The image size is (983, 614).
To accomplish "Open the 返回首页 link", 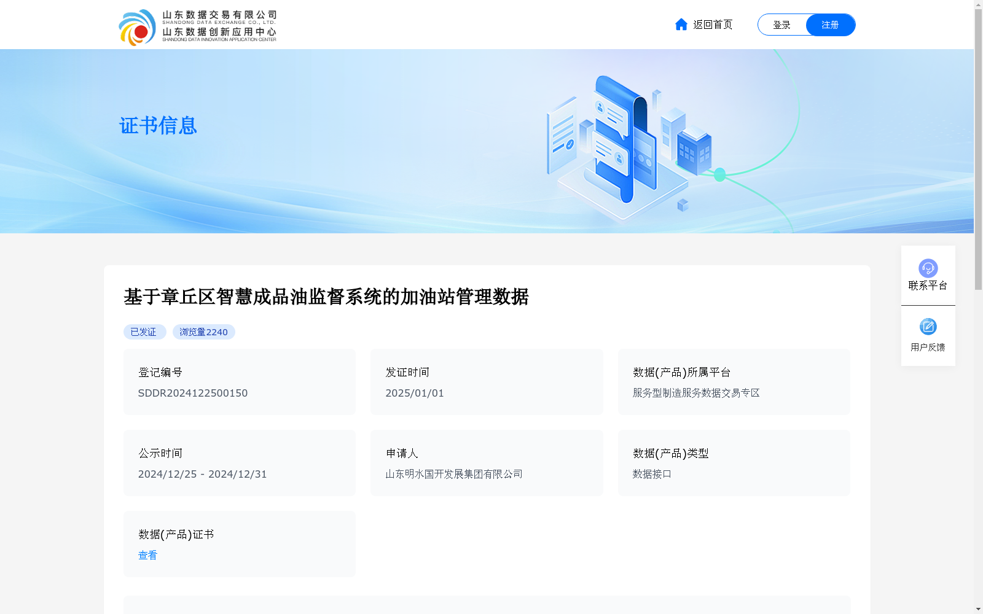I will [x=713, y=25].
